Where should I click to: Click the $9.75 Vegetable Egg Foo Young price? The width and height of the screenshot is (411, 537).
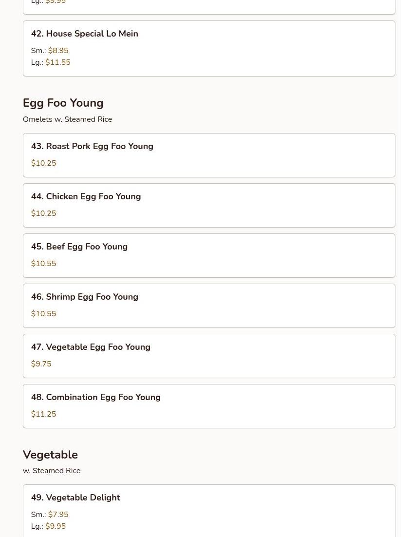[41, 364]
